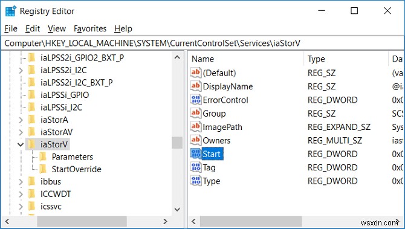Image resolution: width=405 pixels, height=229 pixels.
Task: Click the Owners multi-string value icon
Action: tap(196, 140)
